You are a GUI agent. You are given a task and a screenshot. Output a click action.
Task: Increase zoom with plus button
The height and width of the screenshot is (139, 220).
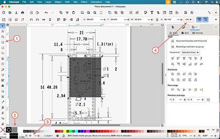coord(194,136)
